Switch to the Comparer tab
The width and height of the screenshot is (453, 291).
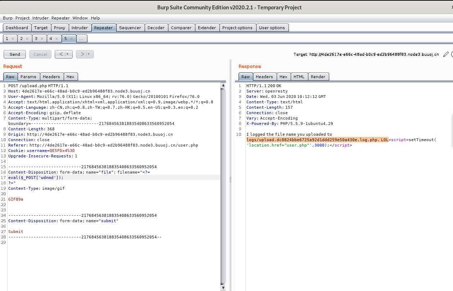[181, 28]
